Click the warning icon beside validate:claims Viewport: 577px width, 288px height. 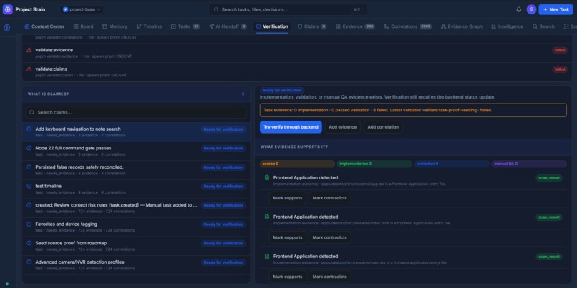point(29,69)
